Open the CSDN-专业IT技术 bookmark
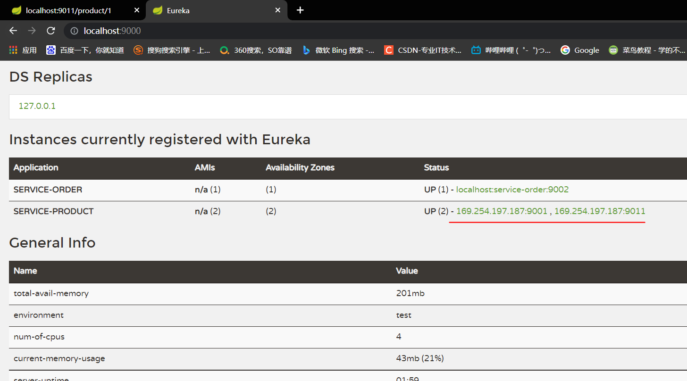Image resolution: width=687 pixels, height=381 pixels. pos(423,50)
